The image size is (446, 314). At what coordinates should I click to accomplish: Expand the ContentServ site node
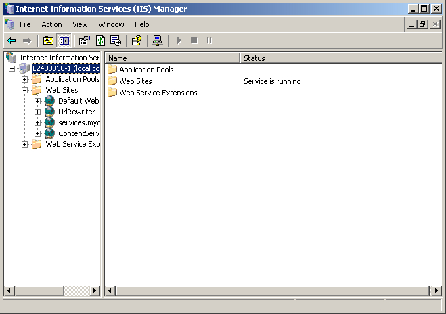click(37, 133)
